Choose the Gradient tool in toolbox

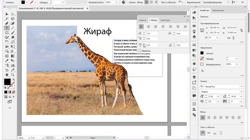(13, 56)
